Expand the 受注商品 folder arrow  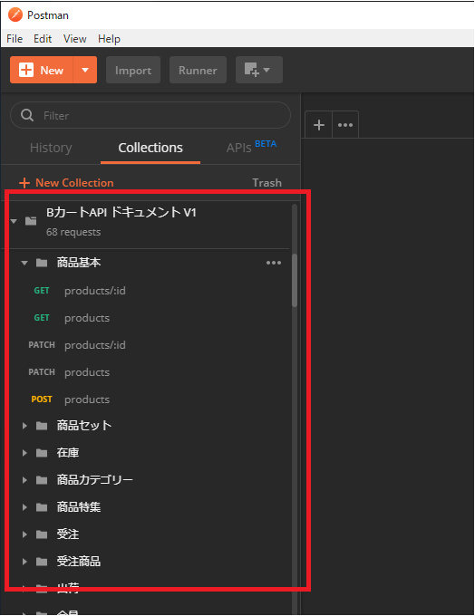(24, 562)
